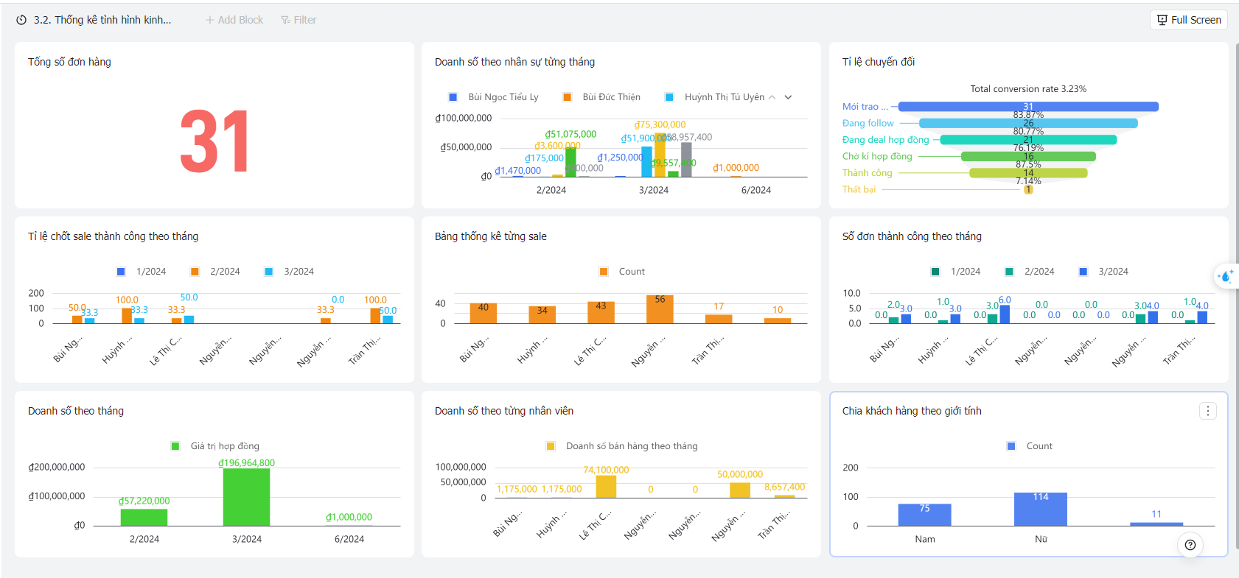Click the Số đơn thành công theo tháng title

coord(912,236)
